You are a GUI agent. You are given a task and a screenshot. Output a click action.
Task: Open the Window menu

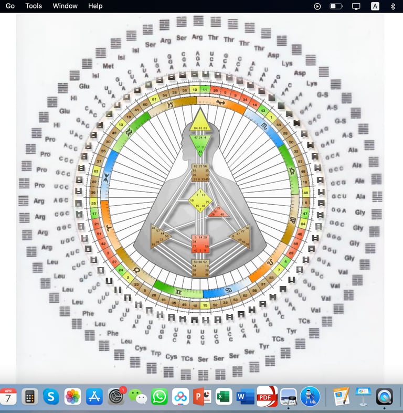(65, 6)
